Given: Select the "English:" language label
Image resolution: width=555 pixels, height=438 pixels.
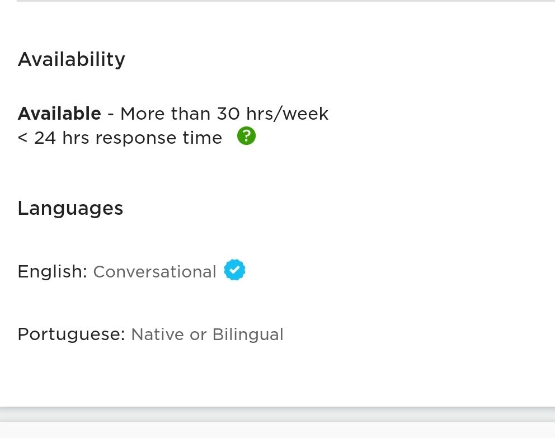Looking at the screenshot, I should 52,271.
